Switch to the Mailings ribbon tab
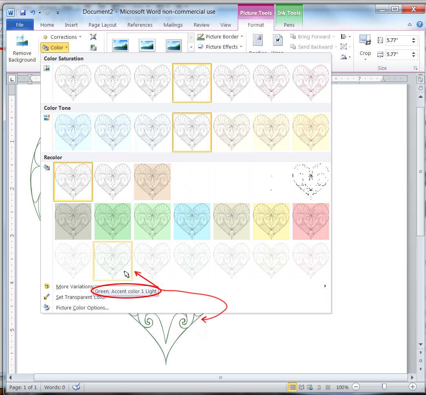The height and width of the screenshot is (395, 426). (173, 25)
